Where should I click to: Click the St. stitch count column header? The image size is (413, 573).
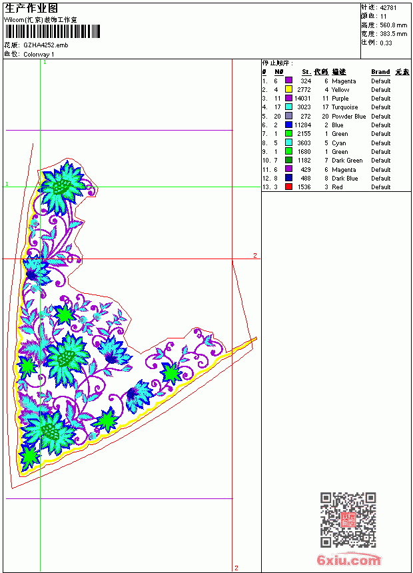306,72
